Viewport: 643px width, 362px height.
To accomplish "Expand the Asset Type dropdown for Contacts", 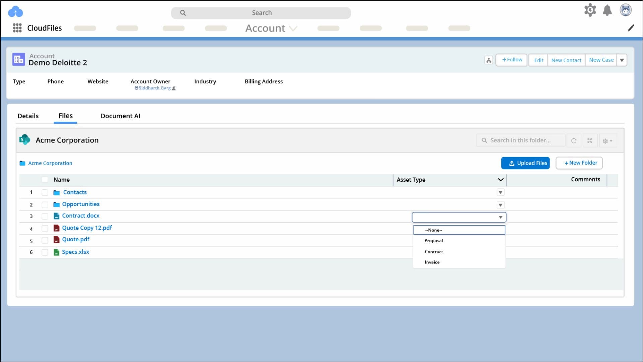I will tap(500, 192).
